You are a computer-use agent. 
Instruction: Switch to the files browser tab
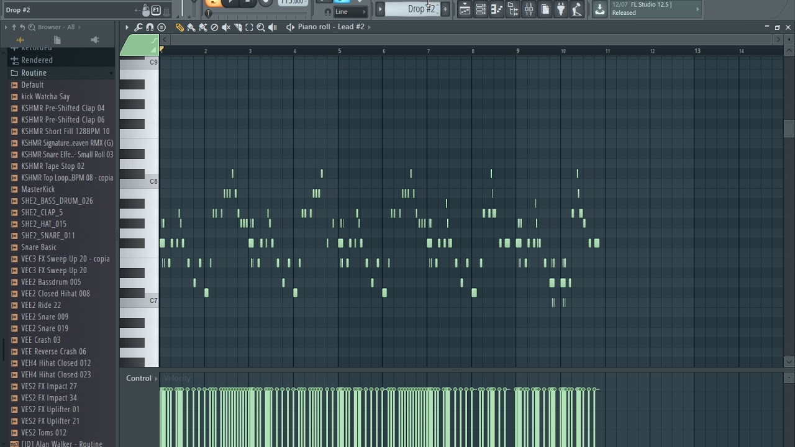57,40
